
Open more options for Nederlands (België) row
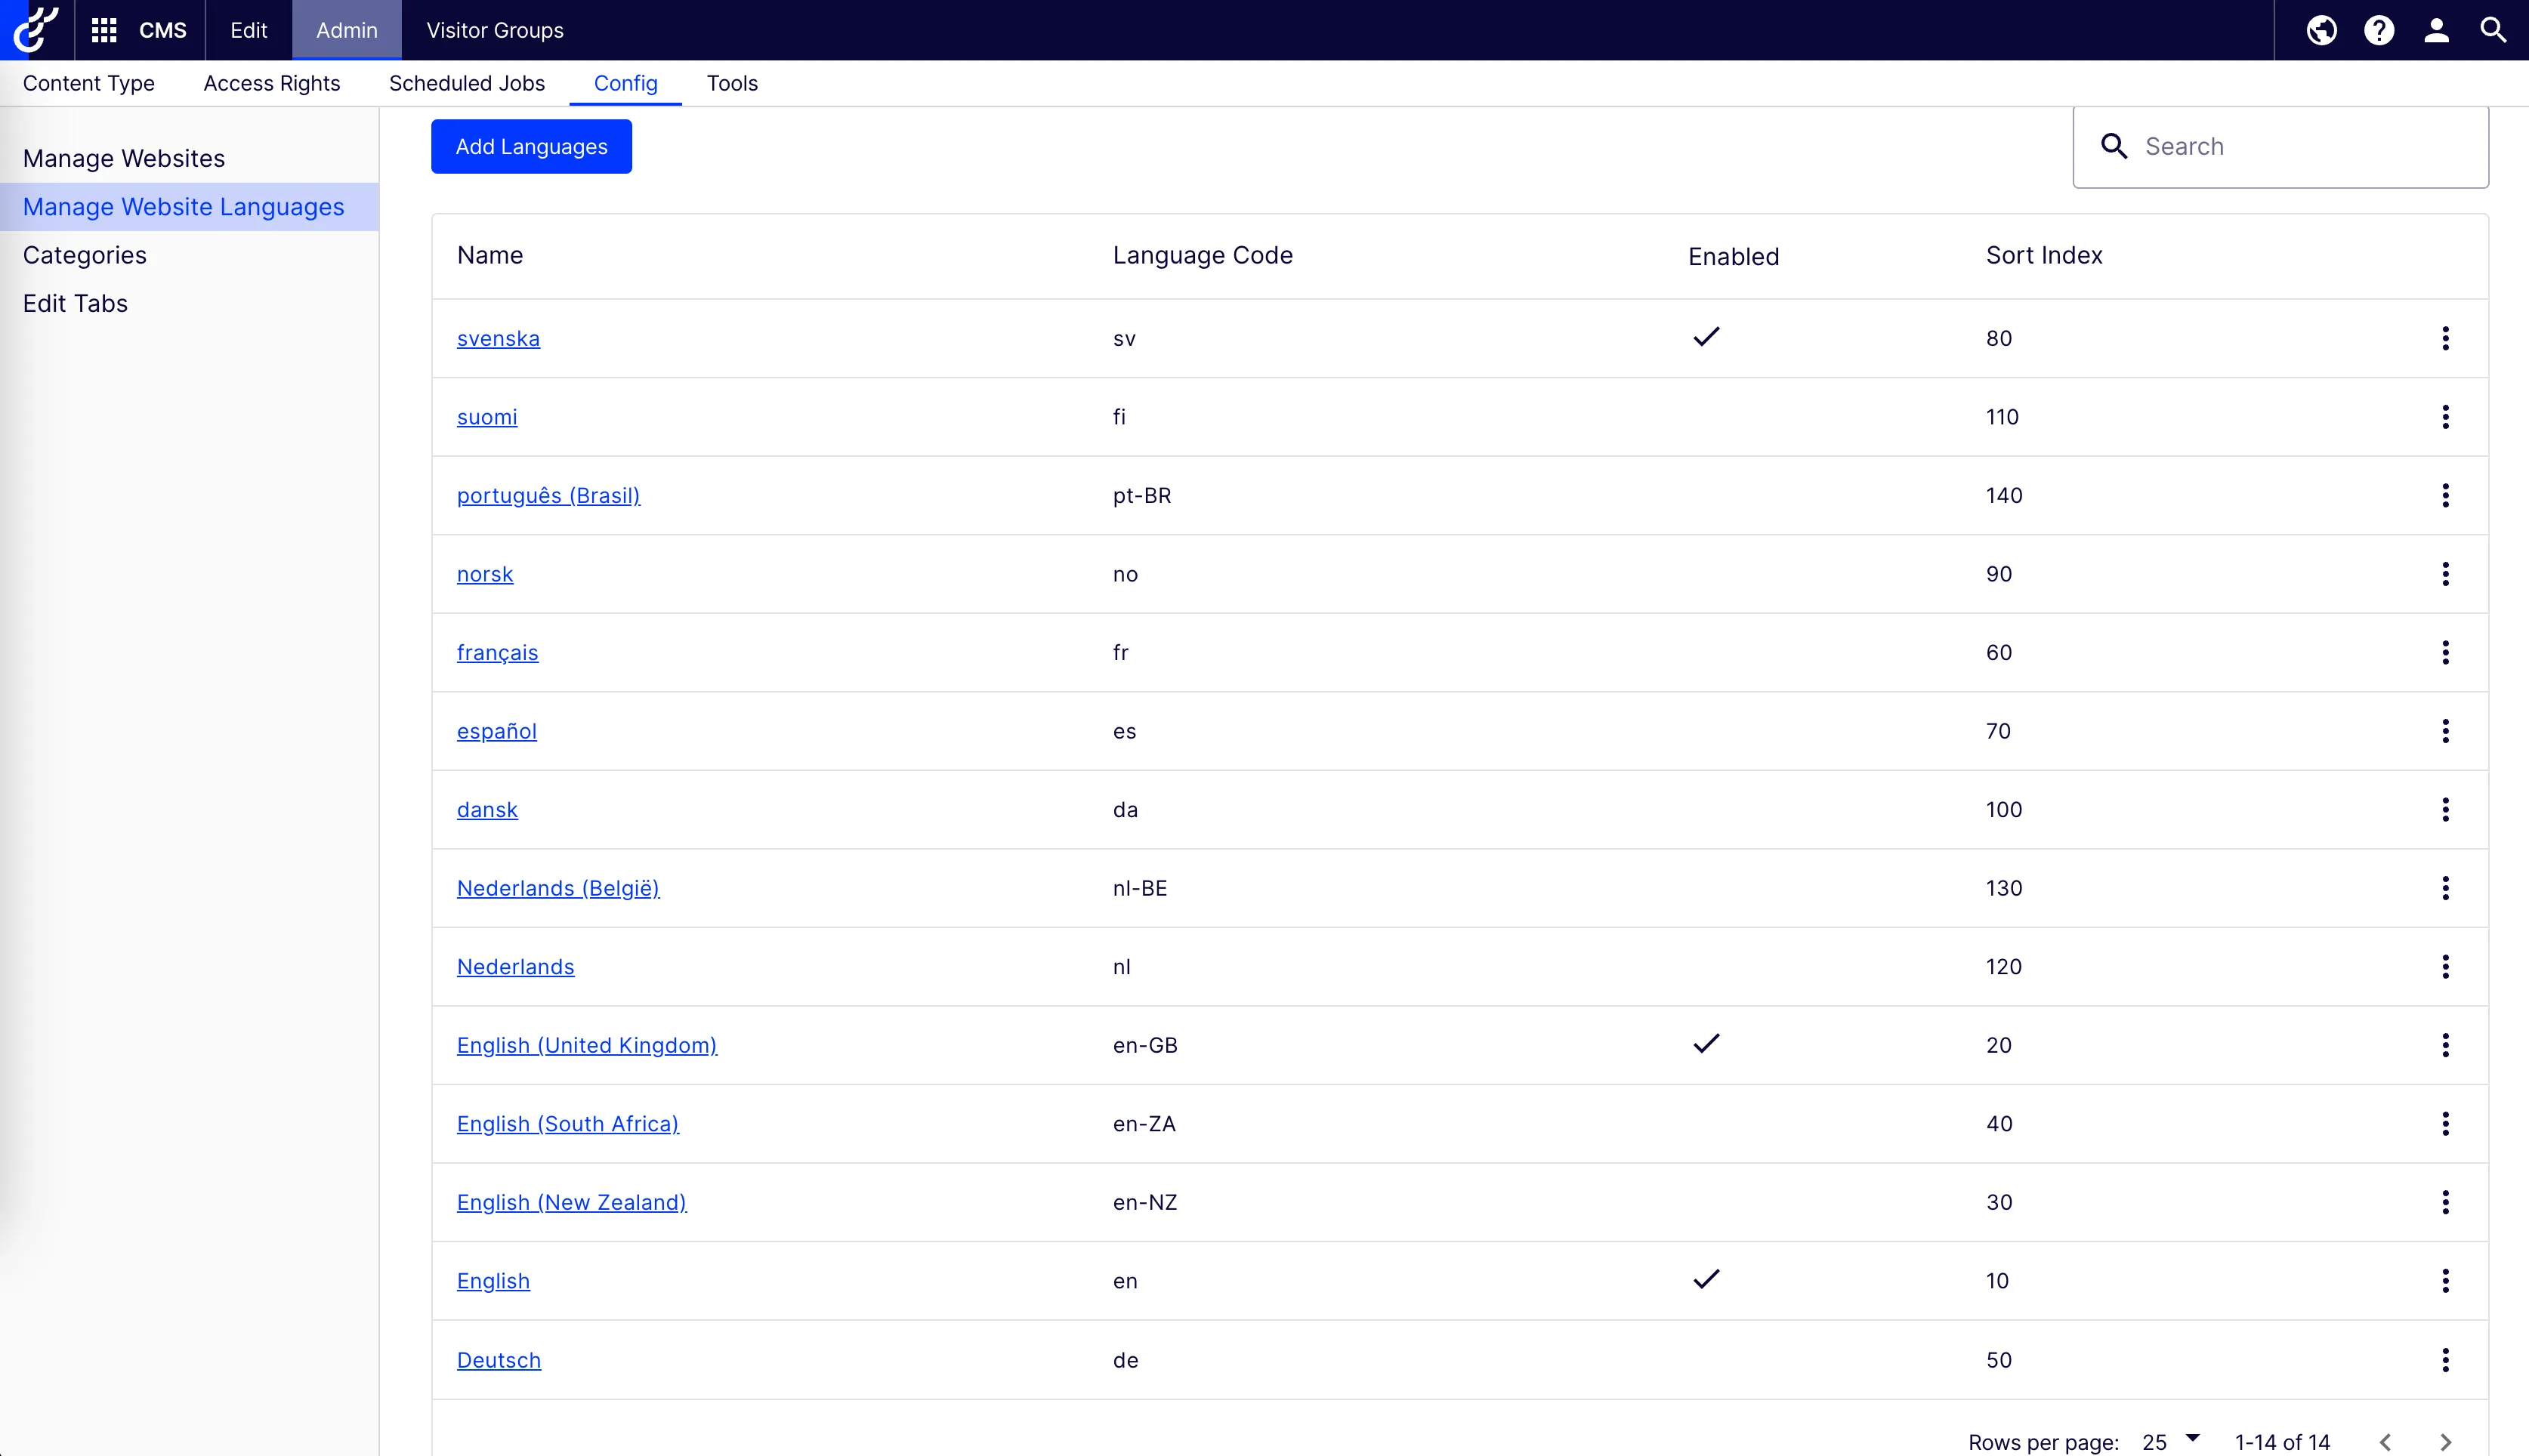[x=2445, y=888]
